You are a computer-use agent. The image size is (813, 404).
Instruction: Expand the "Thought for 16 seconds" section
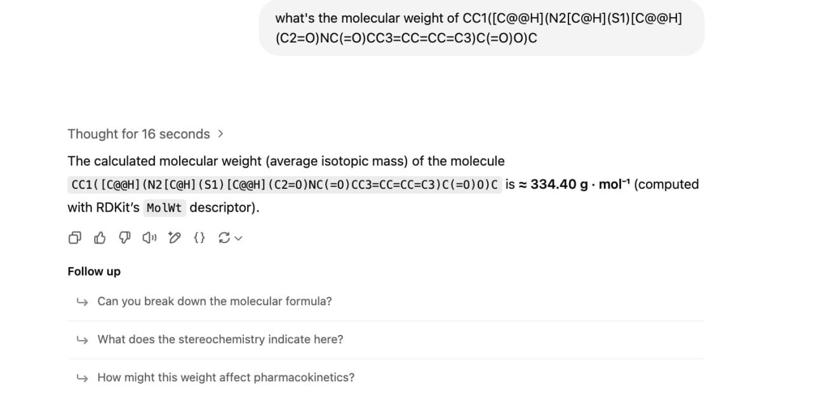point(138,134)
